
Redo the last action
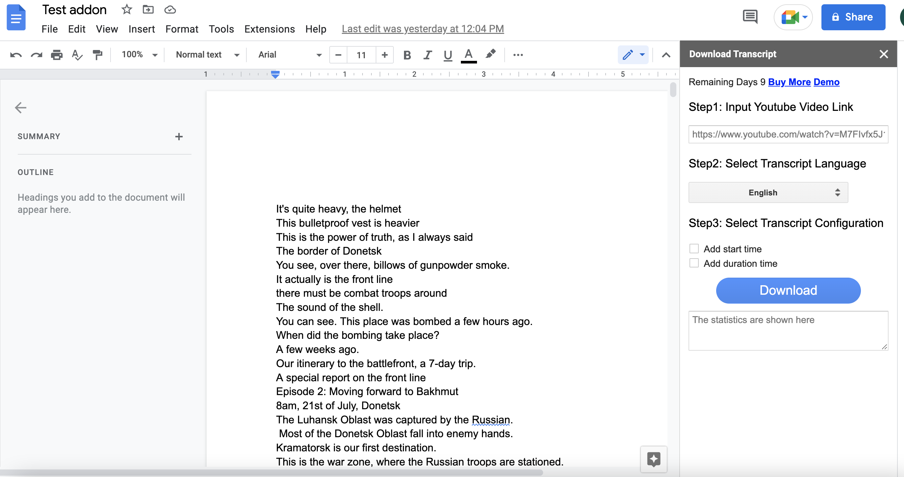point(36,55)
